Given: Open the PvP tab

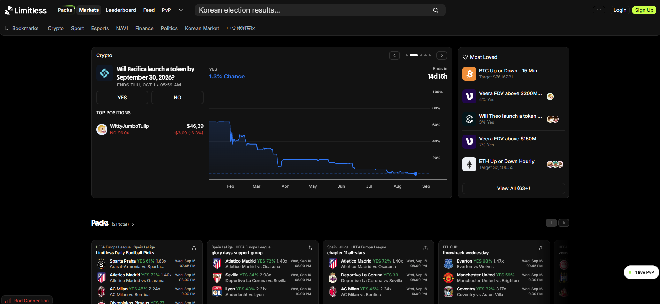Looking at the screenshot, I should tap(166, 10).
